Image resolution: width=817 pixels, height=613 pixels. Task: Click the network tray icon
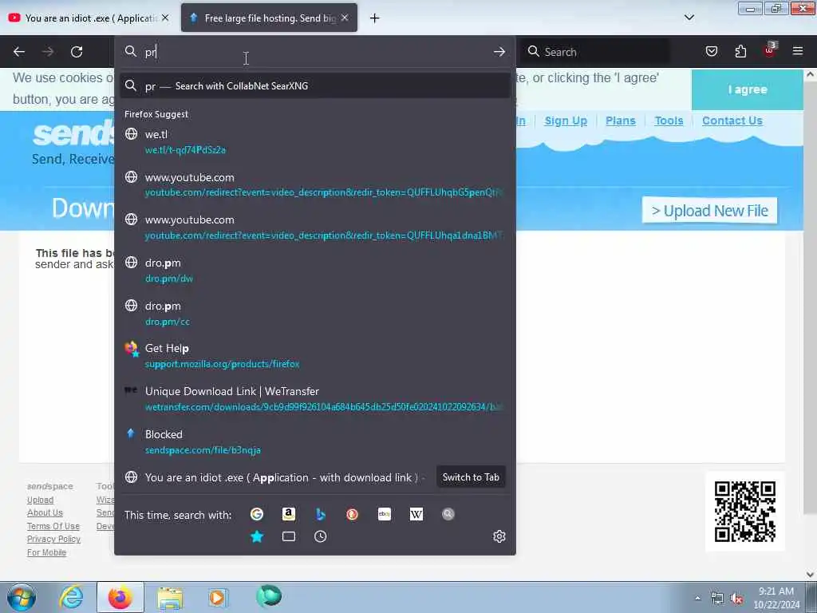(x=717, y=598)
